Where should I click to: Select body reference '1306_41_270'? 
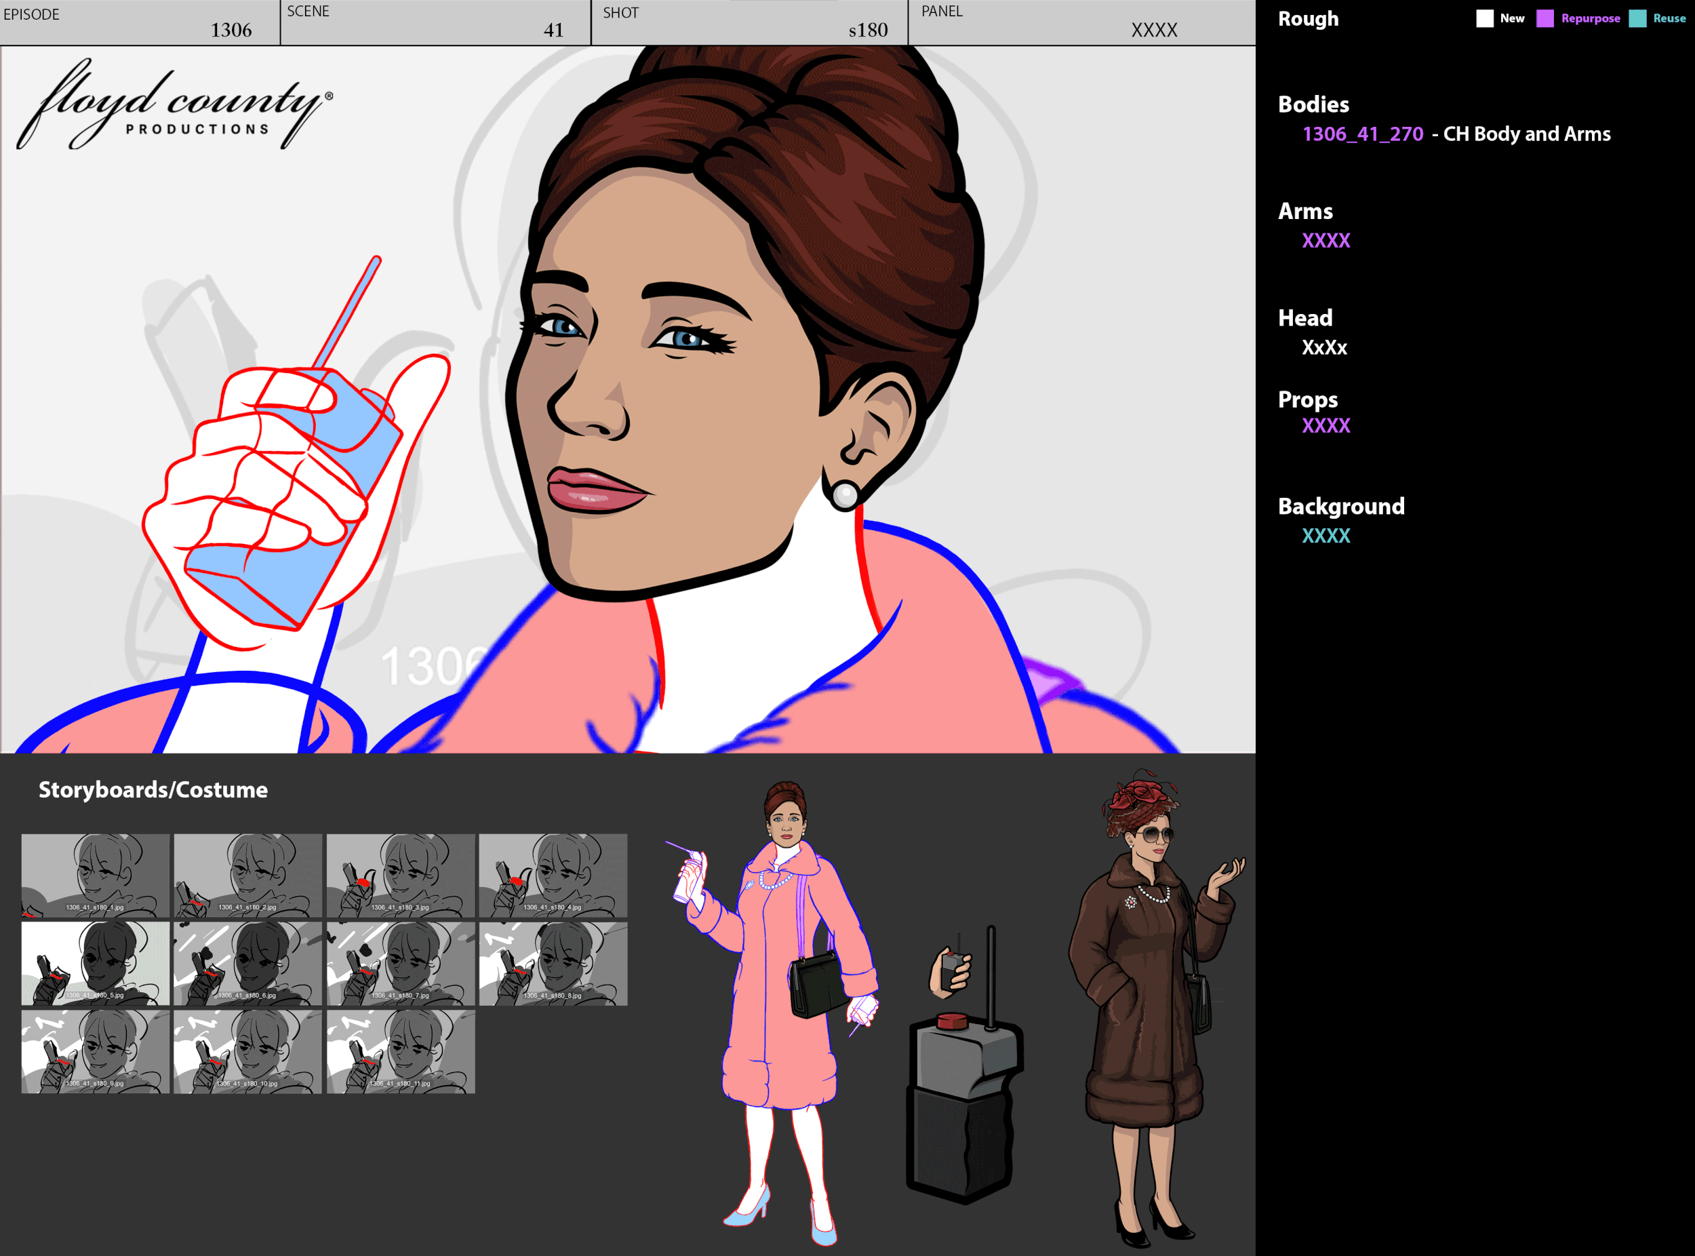(x=1363, y=134)
